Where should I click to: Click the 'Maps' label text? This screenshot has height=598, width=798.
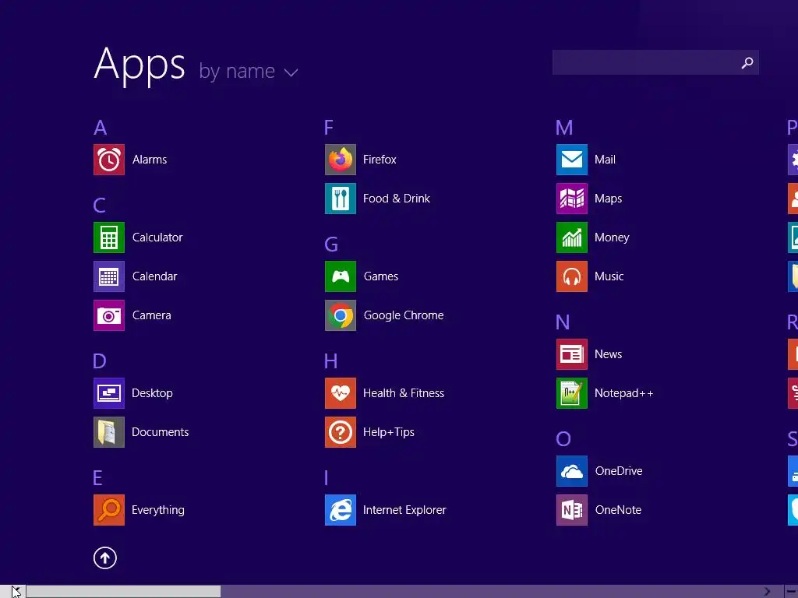click(609, 199)
